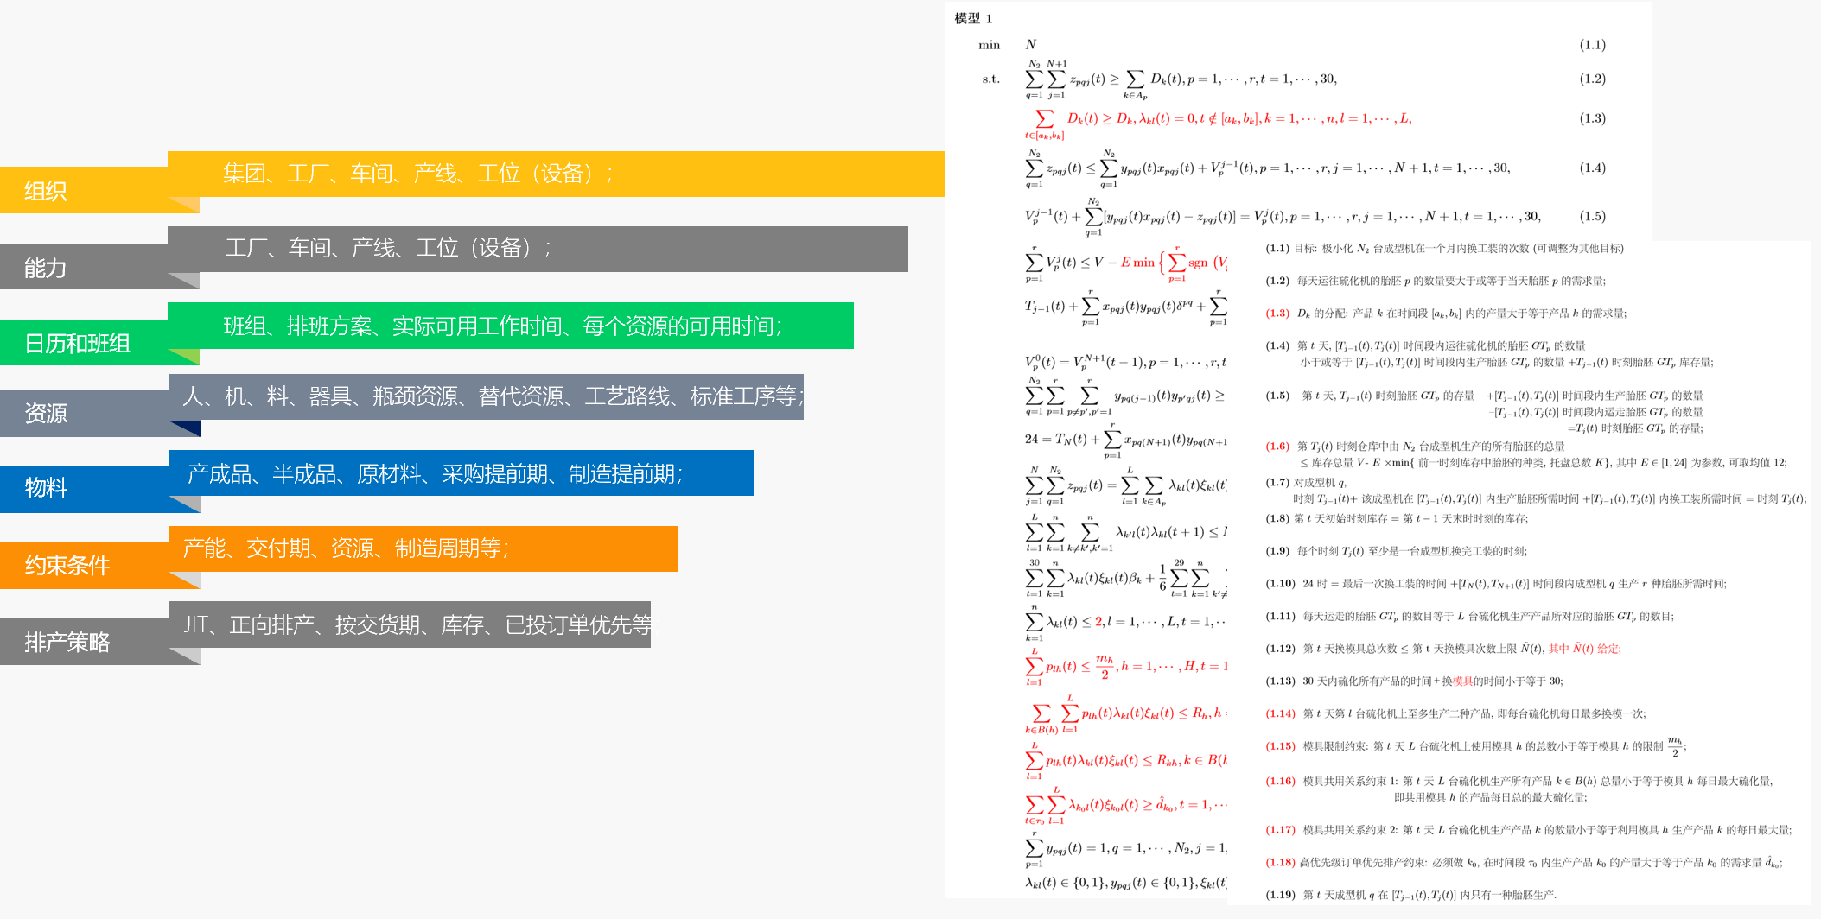Click the equation number (1.5) at right
Screen dimensions: 1821x919
[1592, 216]
